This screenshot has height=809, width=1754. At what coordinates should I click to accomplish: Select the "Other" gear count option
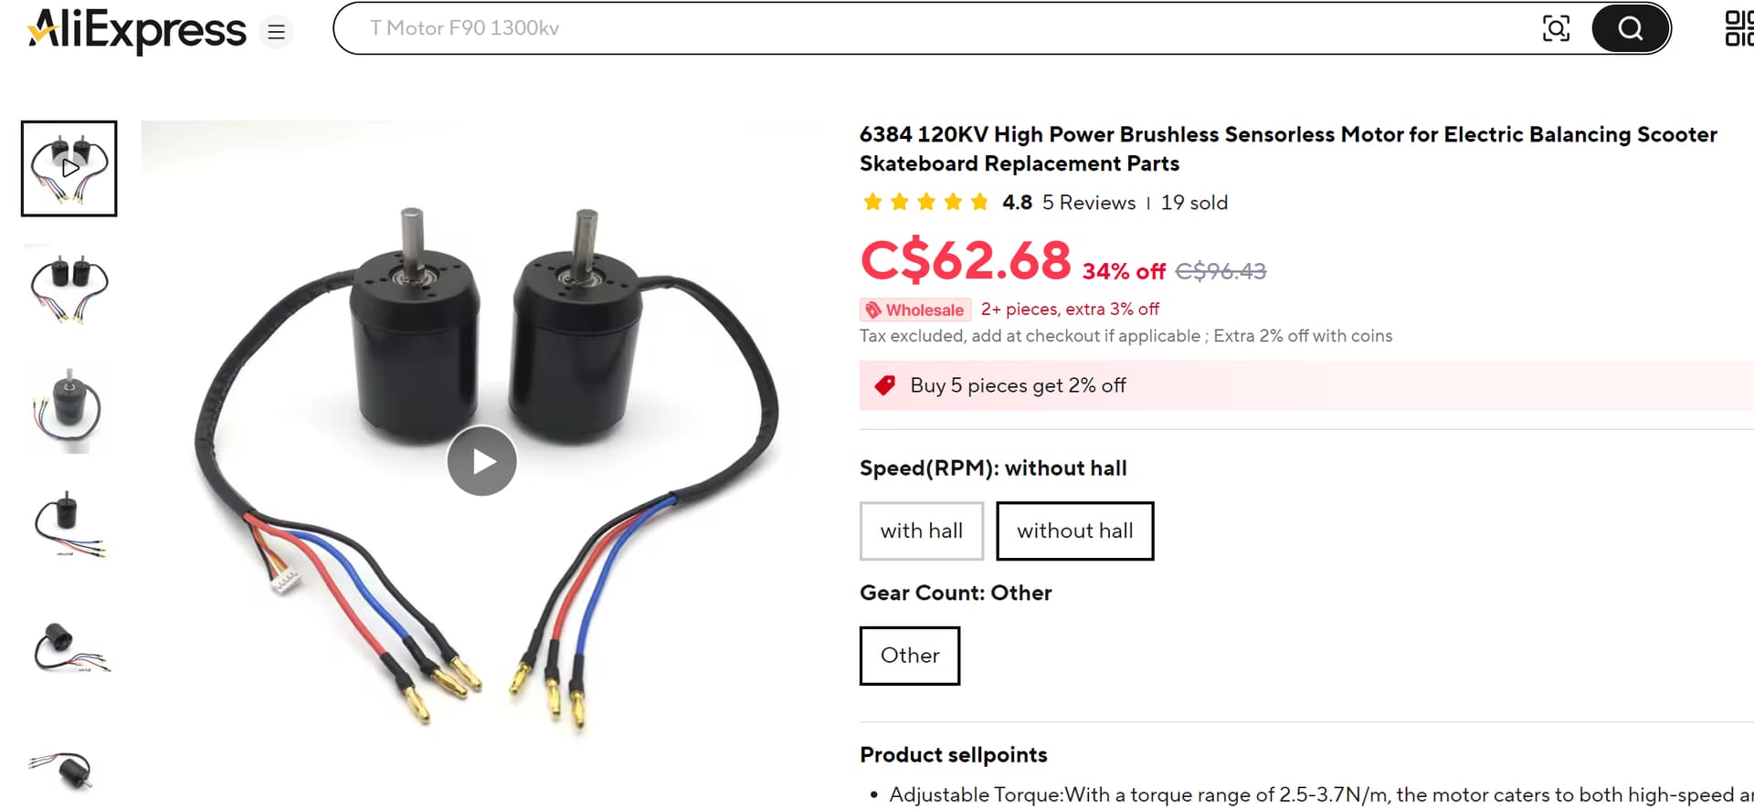[x=910, y=656]
